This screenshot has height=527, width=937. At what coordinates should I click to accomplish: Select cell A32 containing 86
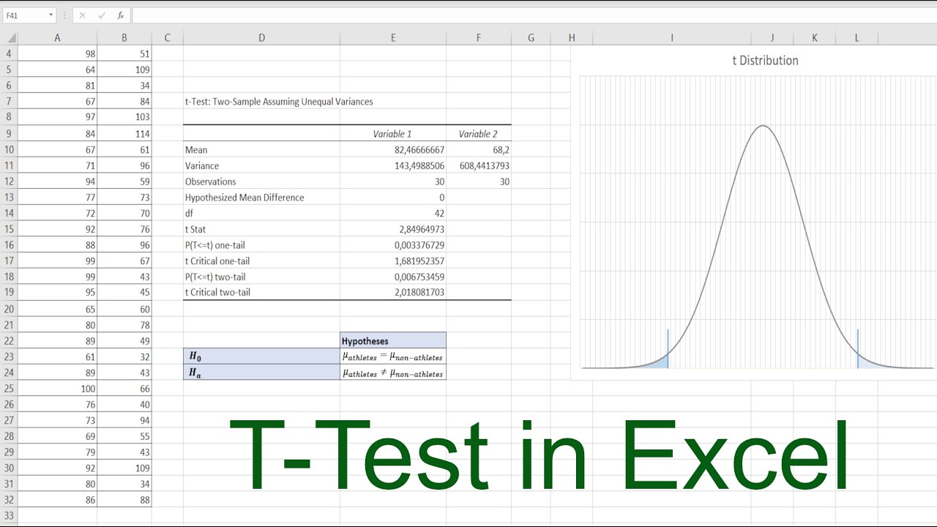tap(57, 500)
